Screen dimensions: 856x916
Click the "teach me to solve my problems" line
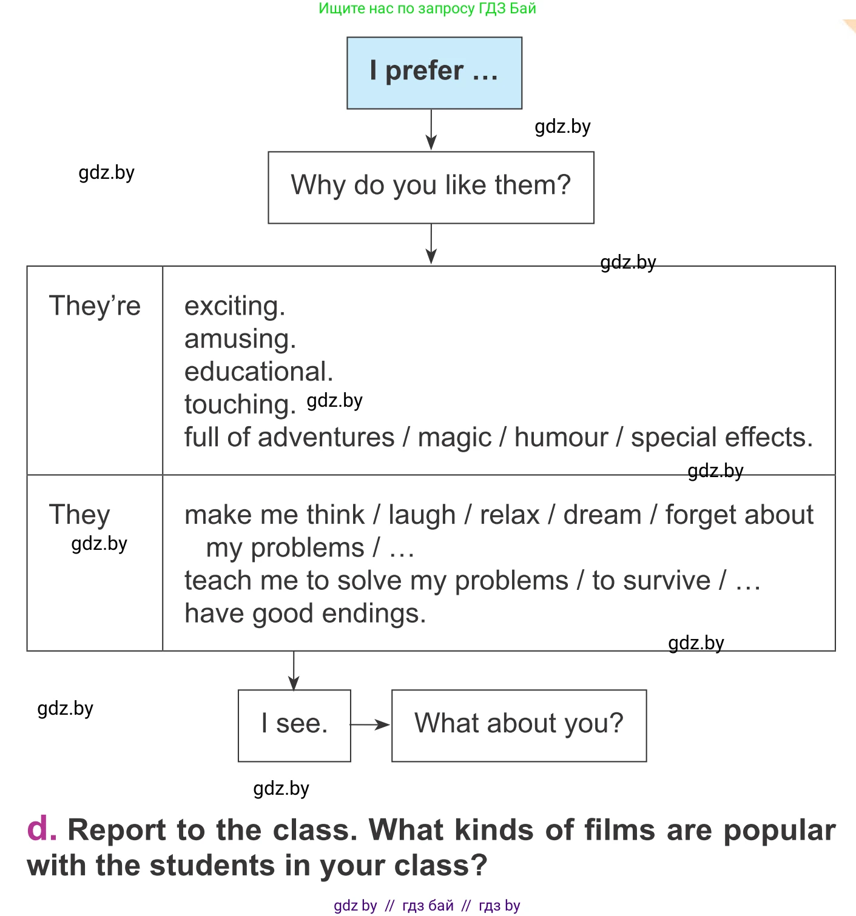pyautogui.click(x=376, y=581)
